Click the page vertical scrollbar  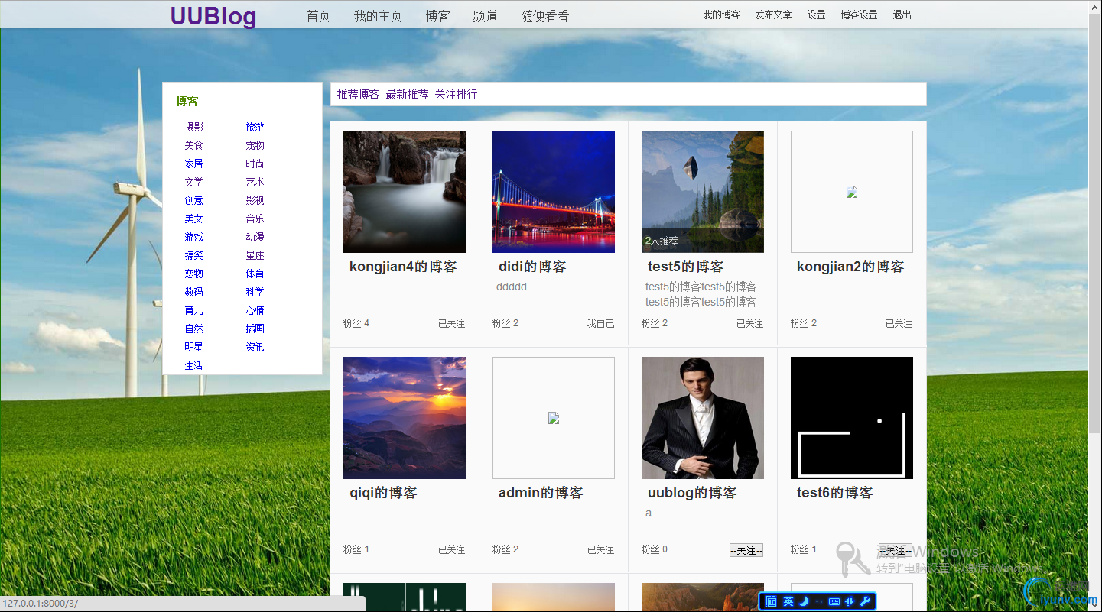click(x=1094, y=306)
